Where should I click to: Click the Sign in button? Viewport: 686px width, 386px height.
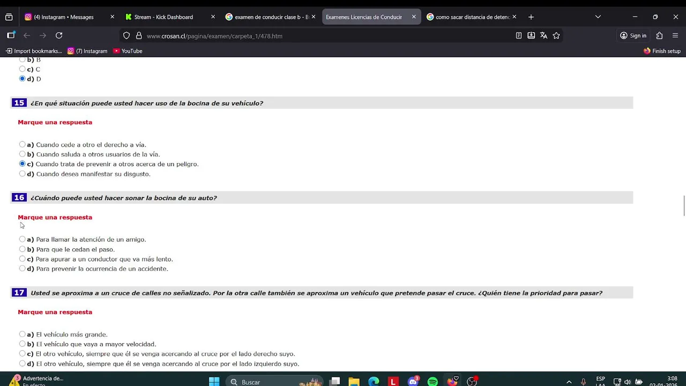pos(633,35)
